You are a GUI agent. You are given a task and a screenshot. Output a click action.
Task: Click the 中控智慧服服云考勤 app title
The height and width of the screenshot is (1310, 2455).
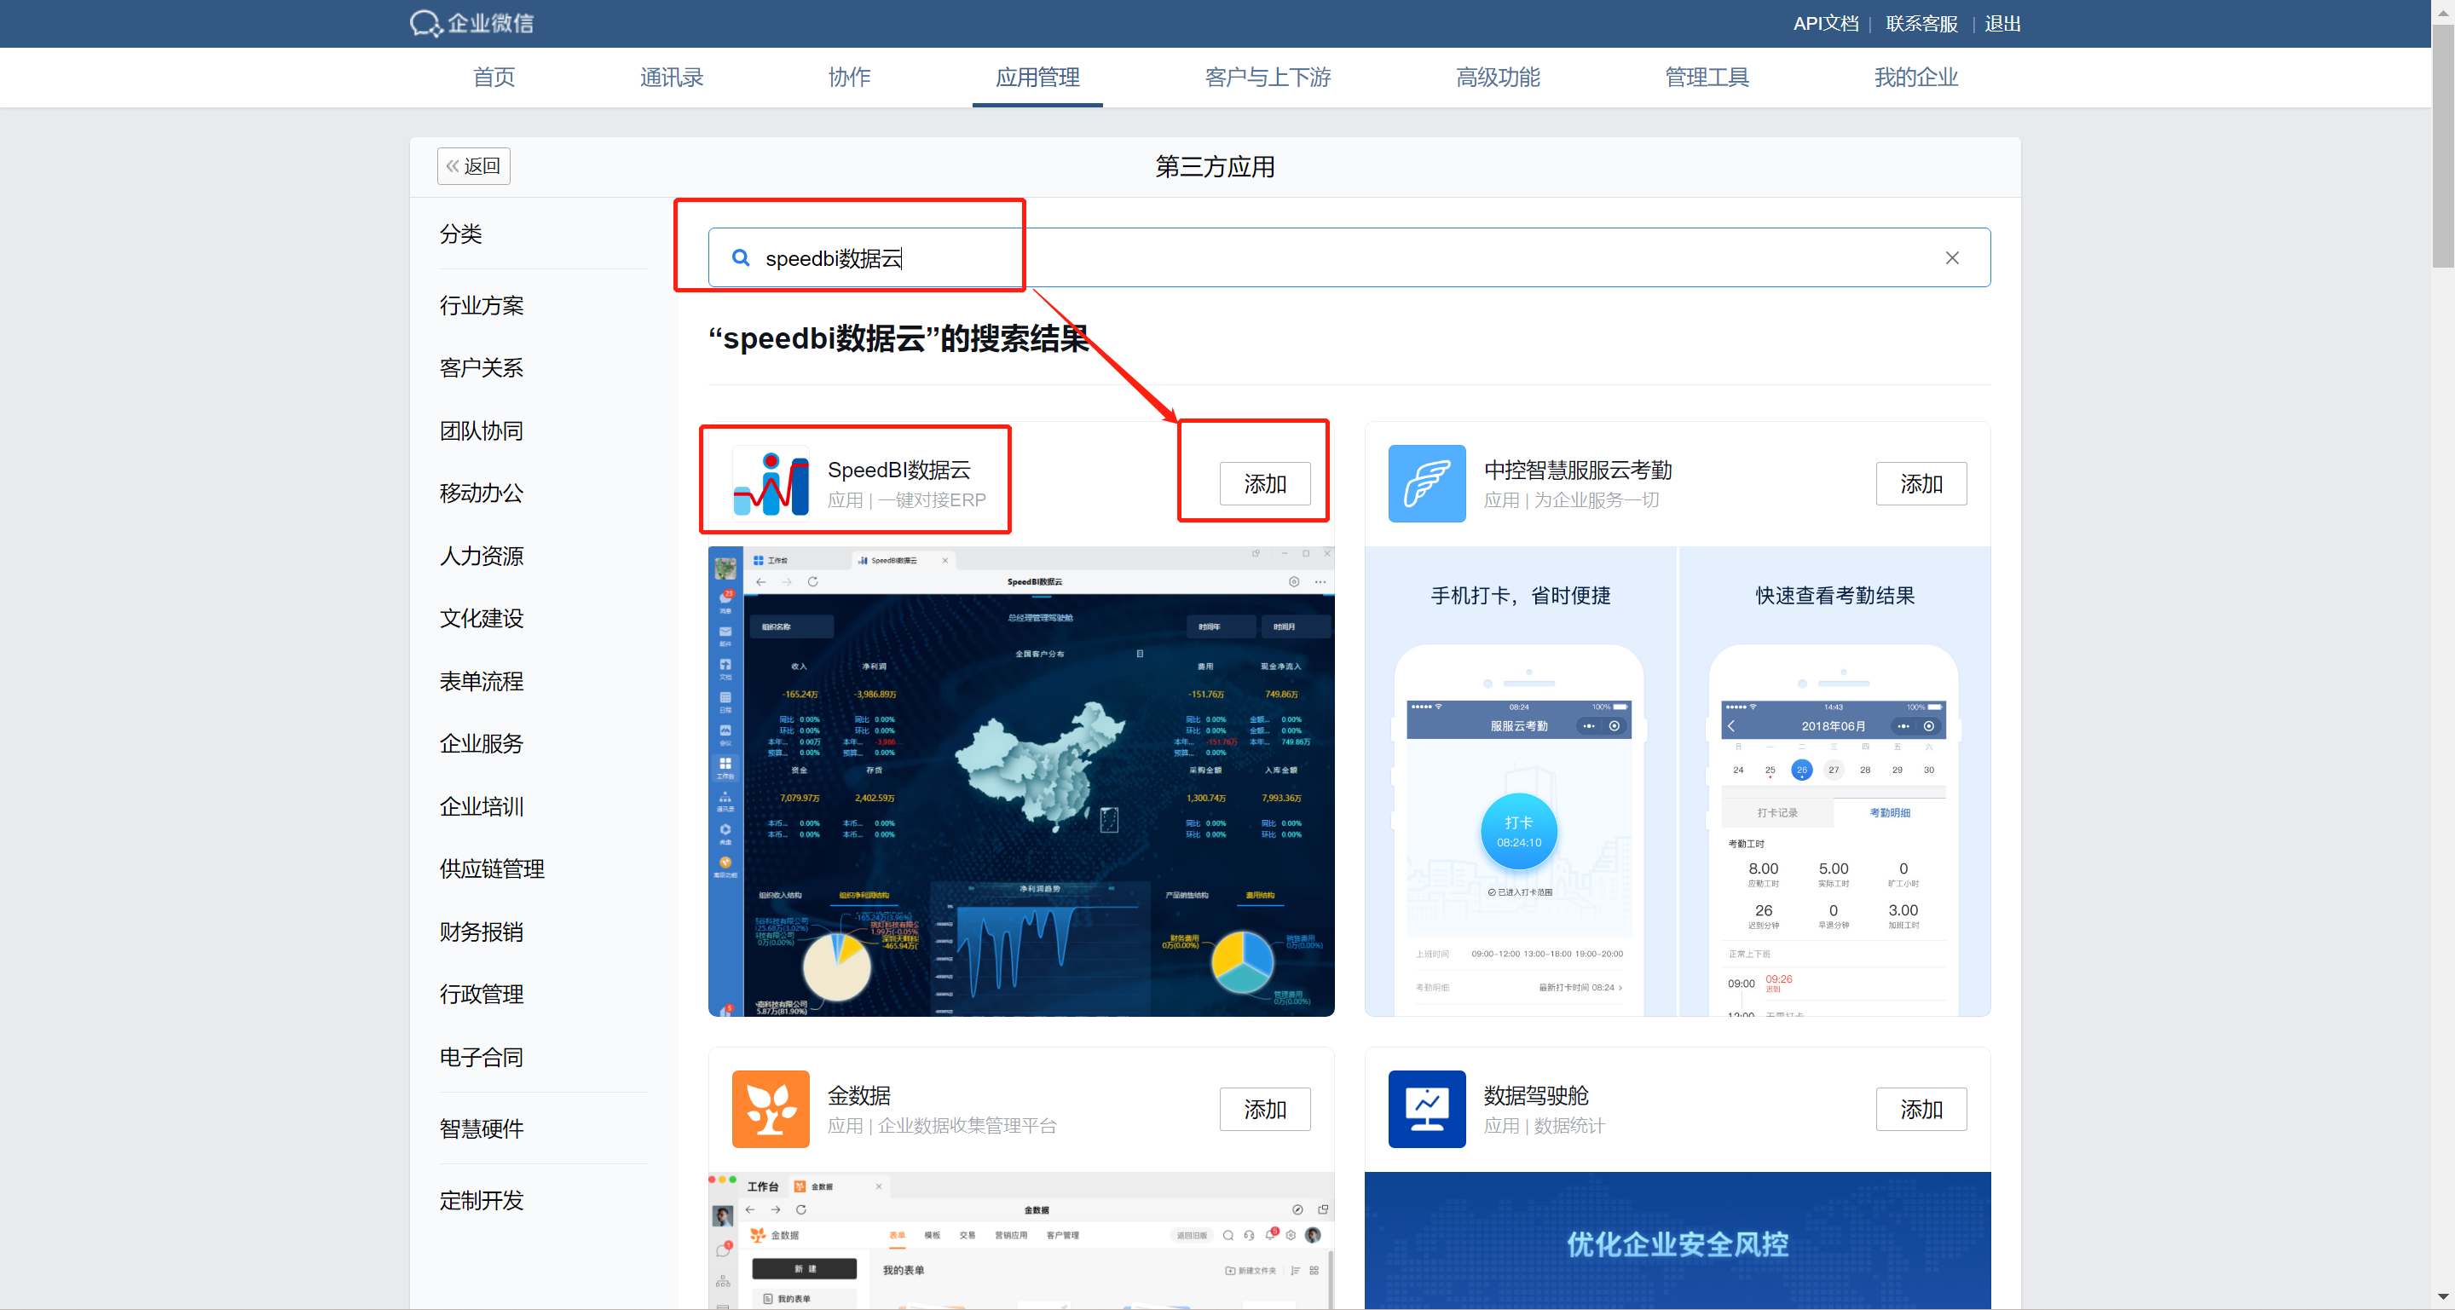coord(1577,470)
